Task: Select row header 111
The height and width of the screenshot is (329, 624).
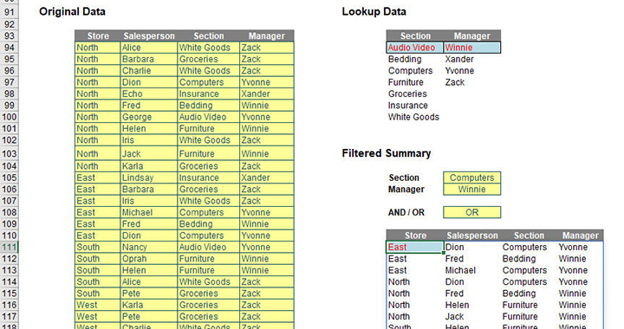Action: tap(10, 247)
